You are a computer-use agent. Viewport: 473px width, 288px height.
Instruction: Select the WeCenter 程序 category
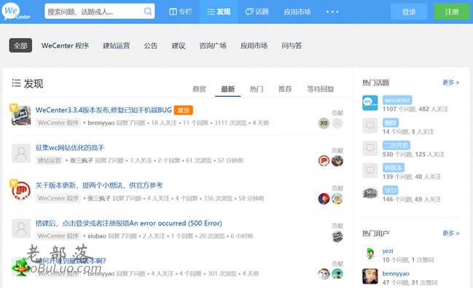point(65,46)
